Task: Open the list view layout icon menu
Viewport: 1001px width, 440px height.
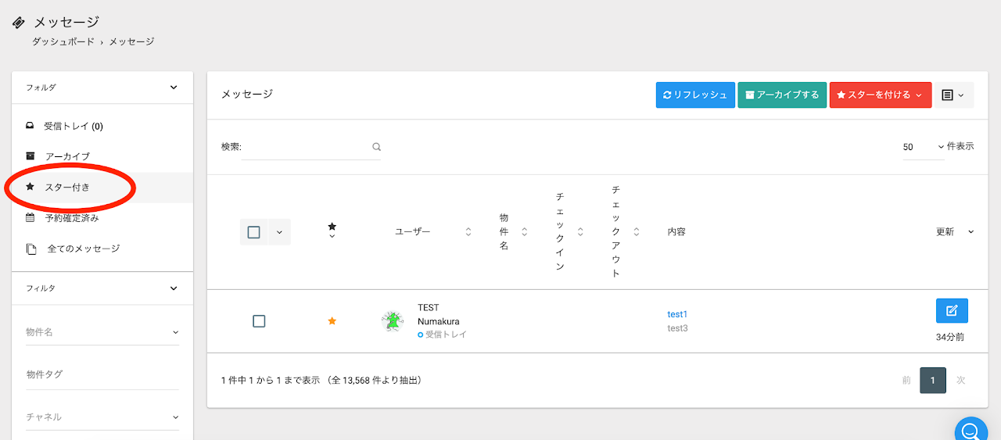Action: click(x=953, y=95)
